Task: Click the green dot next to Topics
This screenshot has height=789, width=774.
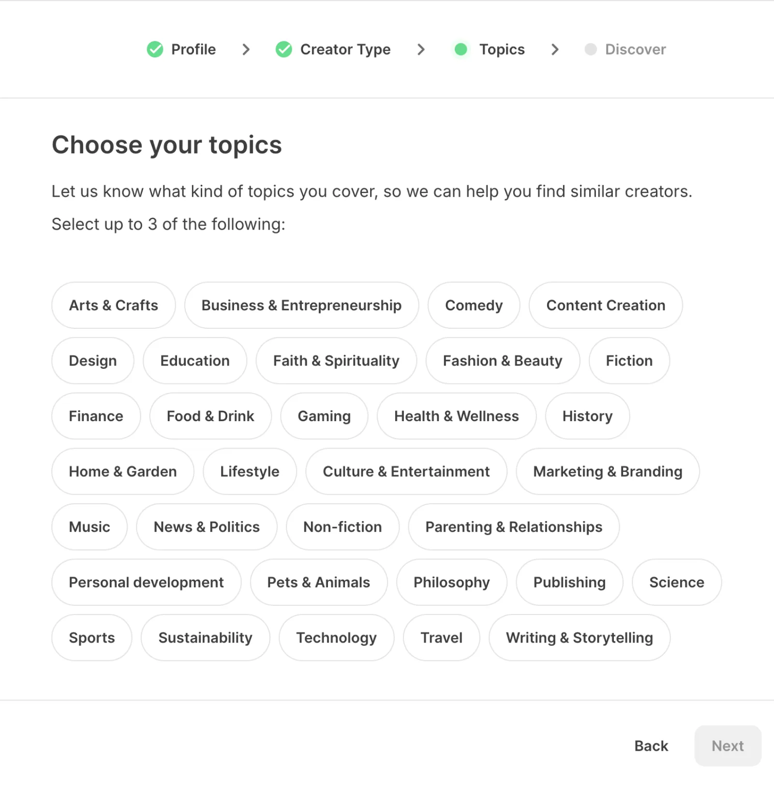Action: (461, 49)
